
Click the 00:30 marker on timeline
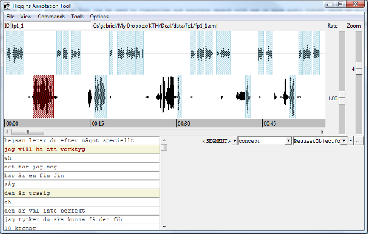(184, 124)
